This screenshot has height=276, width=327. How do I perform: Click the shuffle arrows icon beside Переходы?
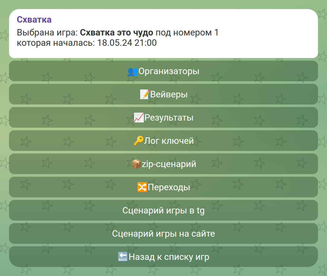[x=142, y=187]
